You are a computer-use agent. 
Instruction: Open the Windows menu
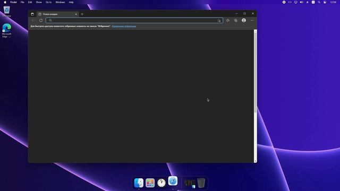click(x=60, y=2)
